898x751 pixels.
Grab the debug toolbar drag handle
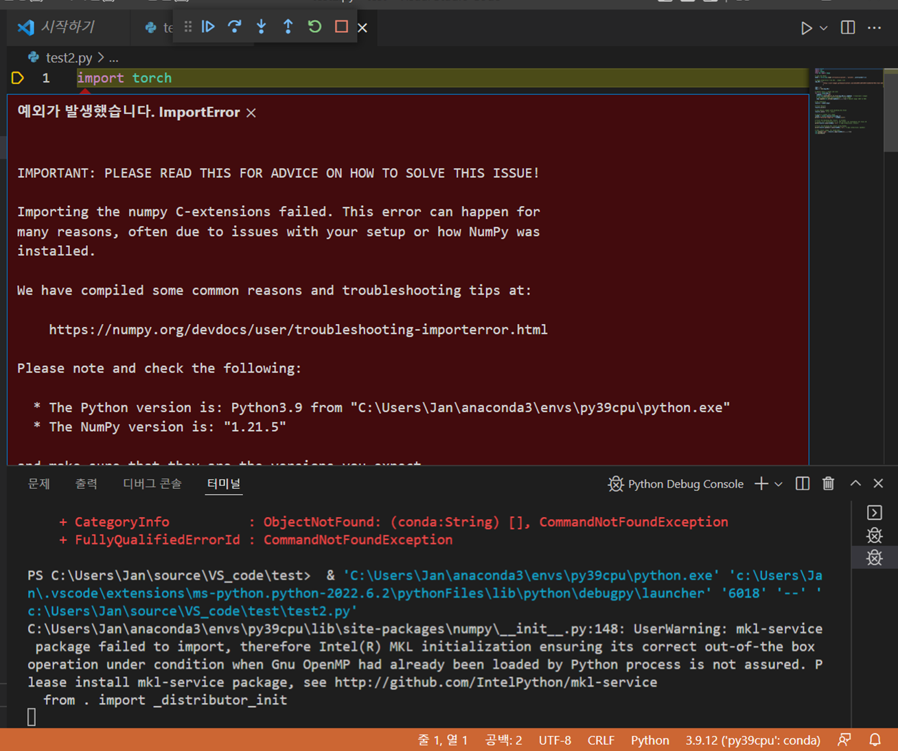187,27
